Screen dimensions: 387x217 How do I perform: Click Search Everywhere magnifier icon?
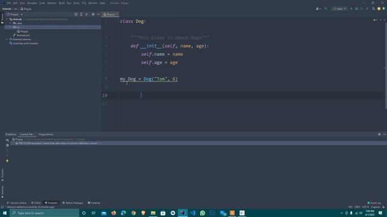(x=374, y=8)
